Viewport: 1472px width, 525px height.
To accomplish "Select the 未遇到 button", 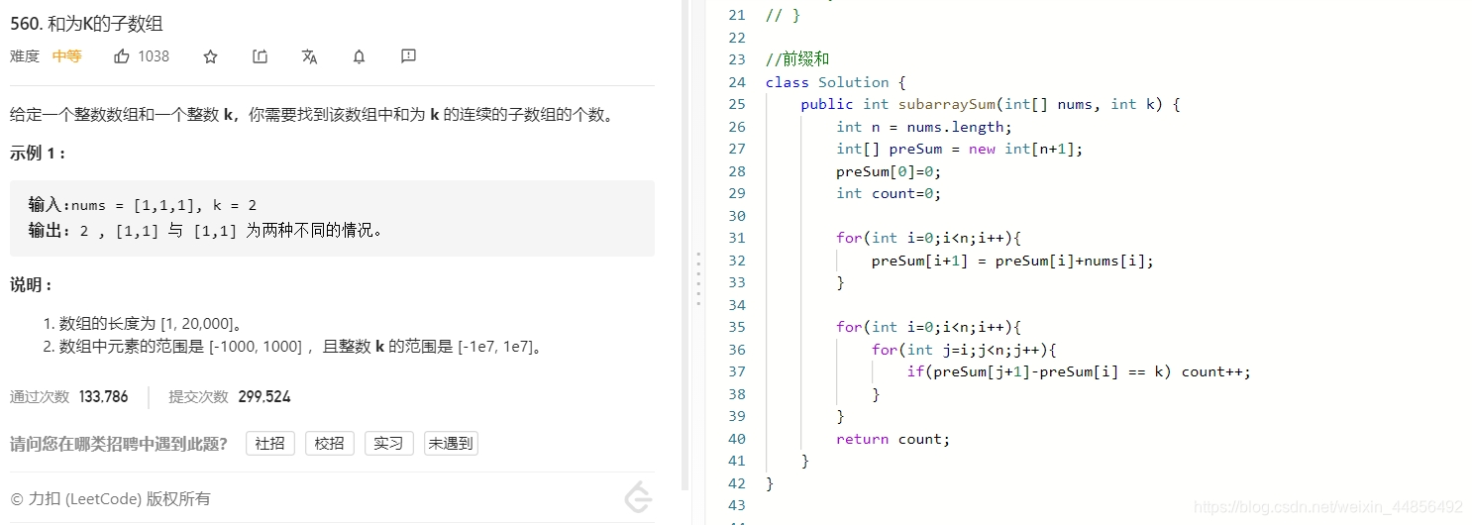I will point(451,444).
